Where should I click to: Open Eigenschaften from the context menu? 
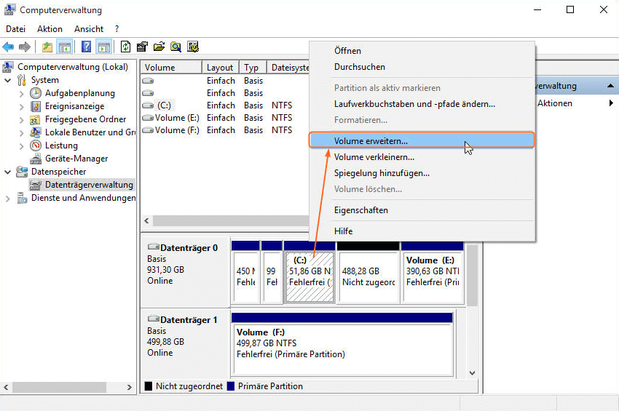click(x=360, y=210)
